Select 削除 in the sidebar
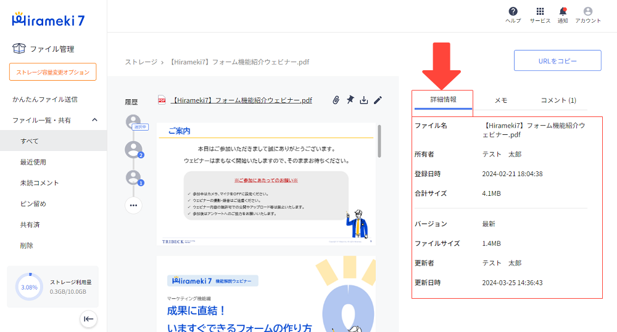The width and height of the screenshot is (617, 332). [x=27, y=246]
